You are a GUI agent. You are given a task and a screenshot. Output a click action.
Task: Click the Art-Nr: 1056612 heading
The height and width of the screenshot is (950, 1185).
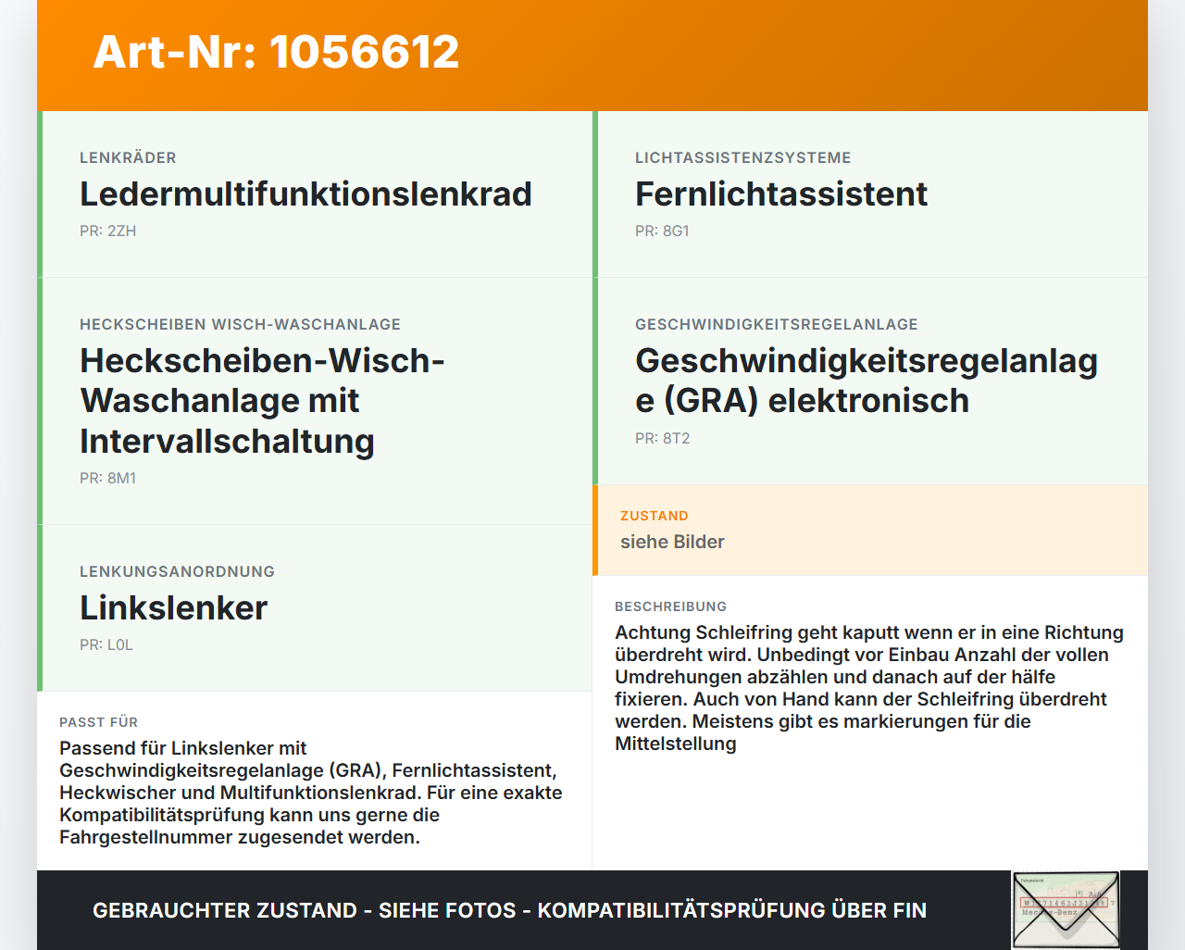(276, 52)
